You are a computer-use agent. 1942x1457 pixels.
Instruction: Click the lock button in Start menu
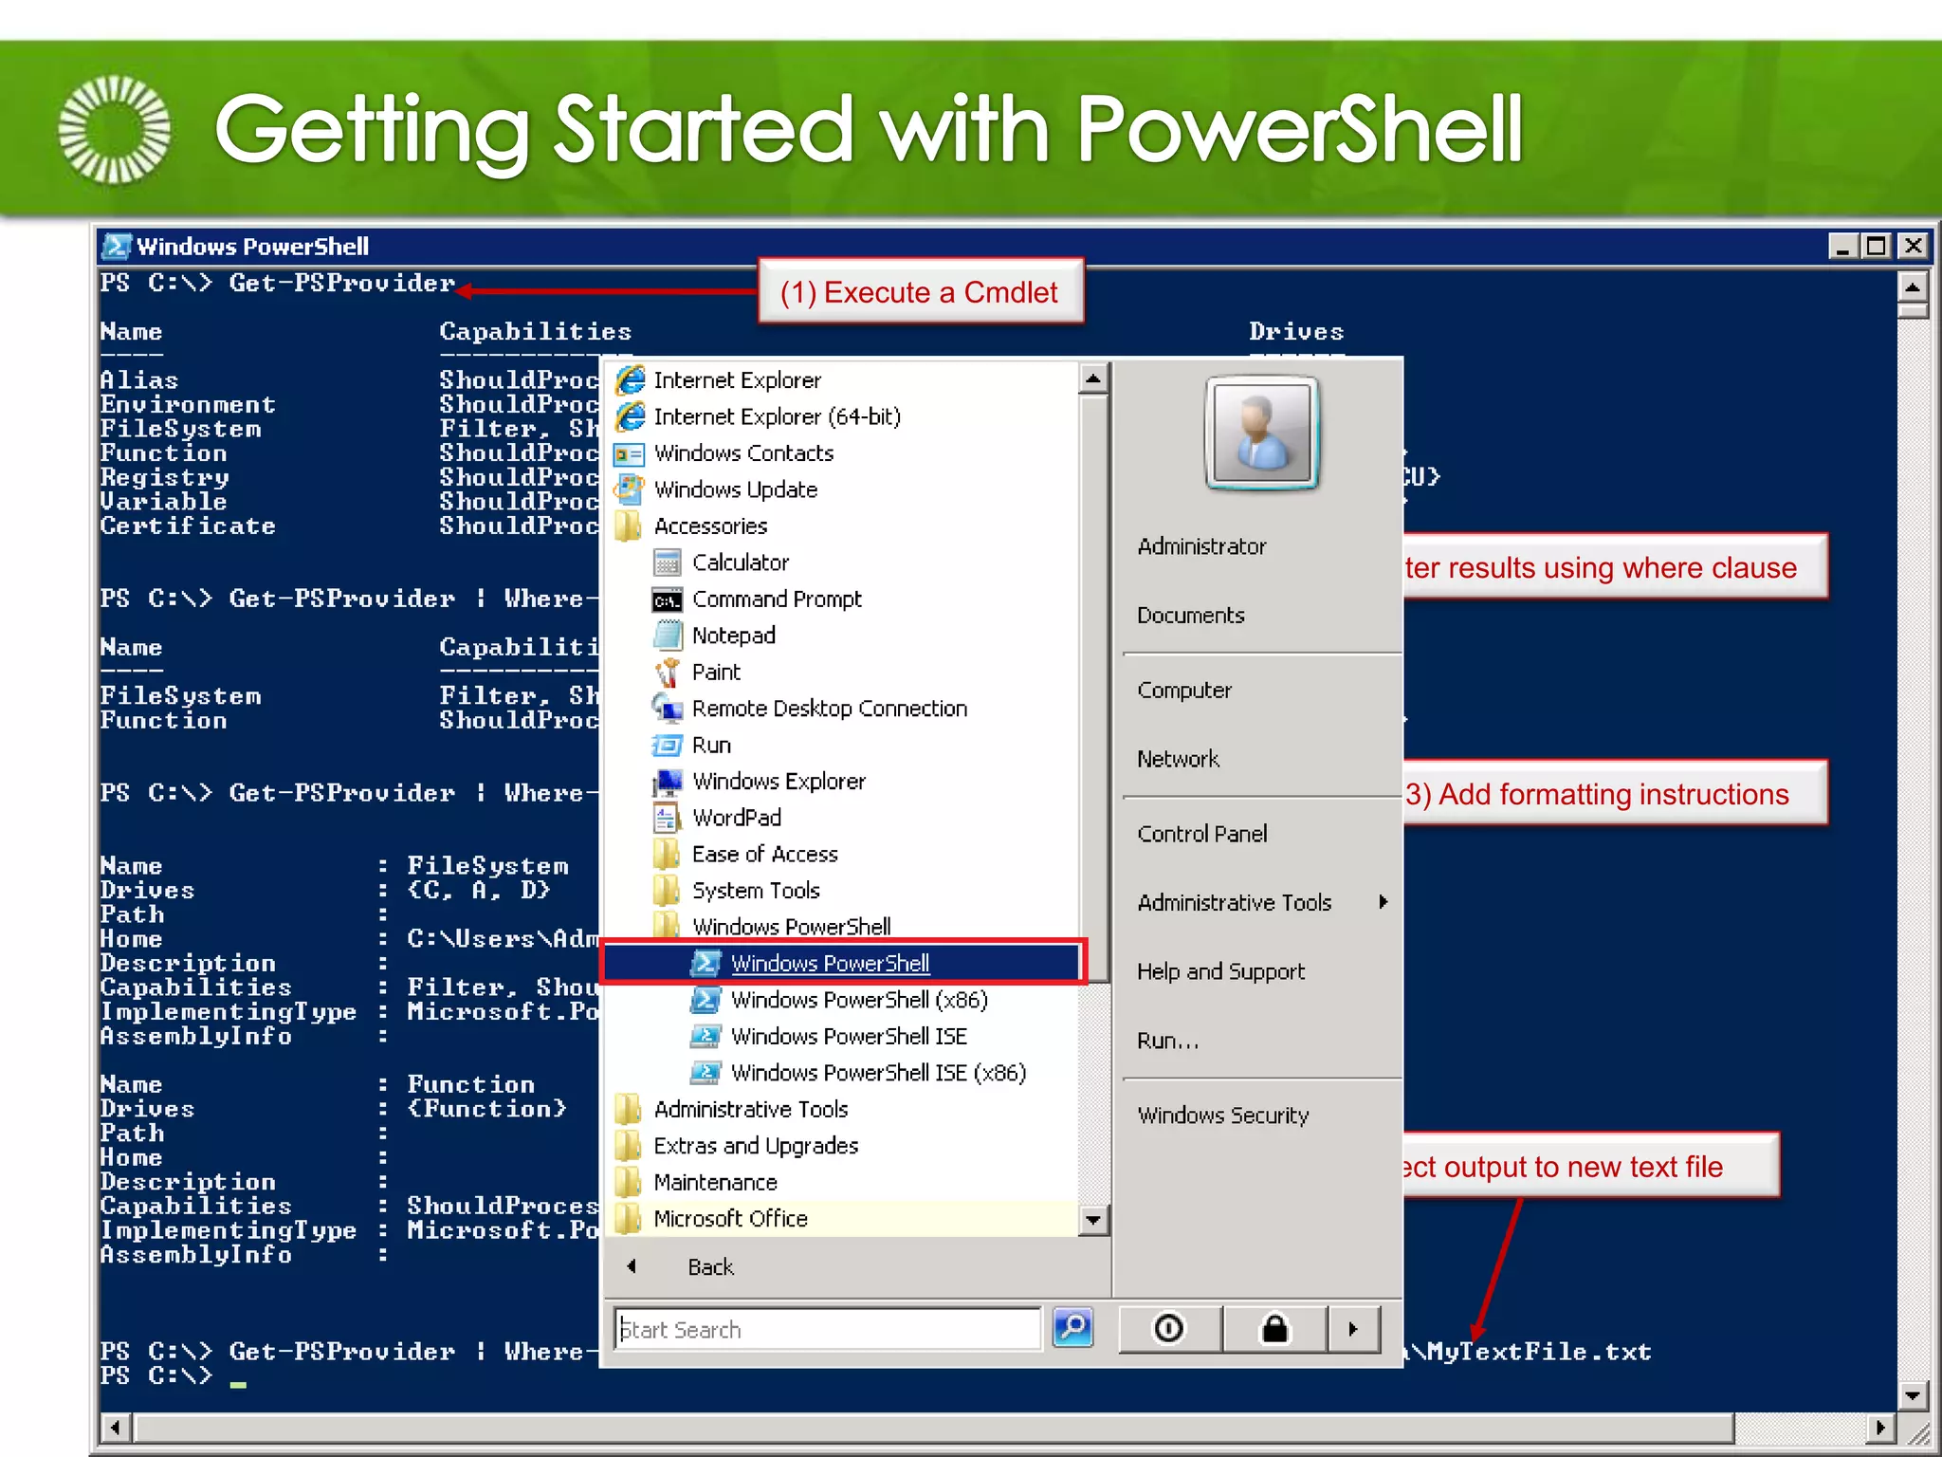[1274, 1329]
